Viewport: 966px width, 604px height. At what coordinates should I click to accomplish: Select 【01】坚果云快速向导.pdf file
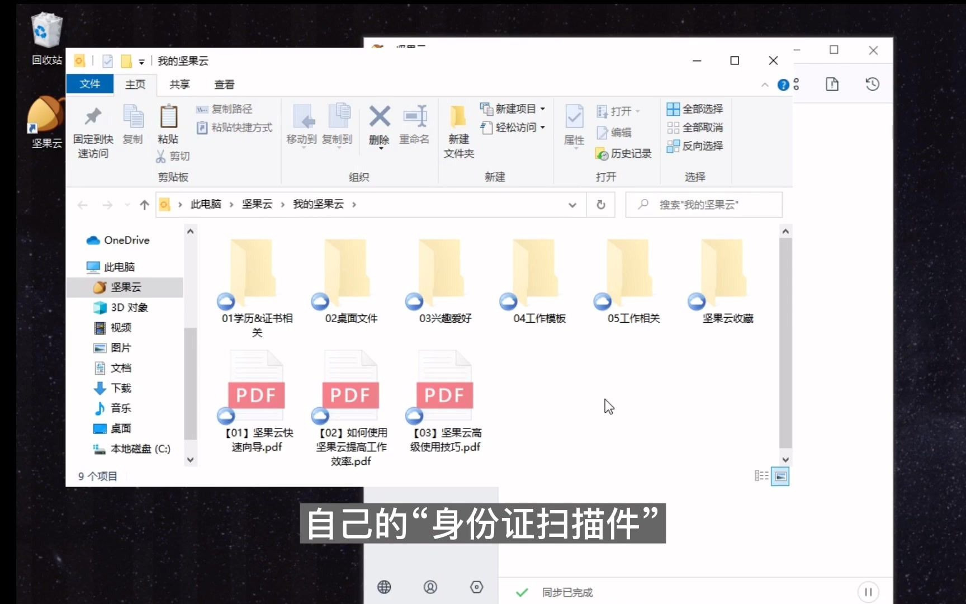tap(257, 402)
